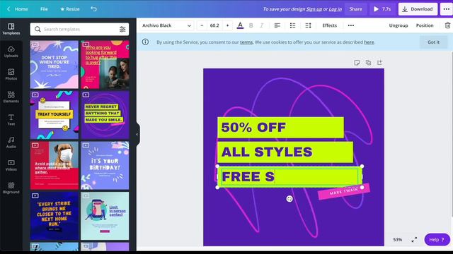The height and width of the screenshot is (254, 453).
Task: Click the ALL STYLES text on canvas
Action: coord(267,152)
